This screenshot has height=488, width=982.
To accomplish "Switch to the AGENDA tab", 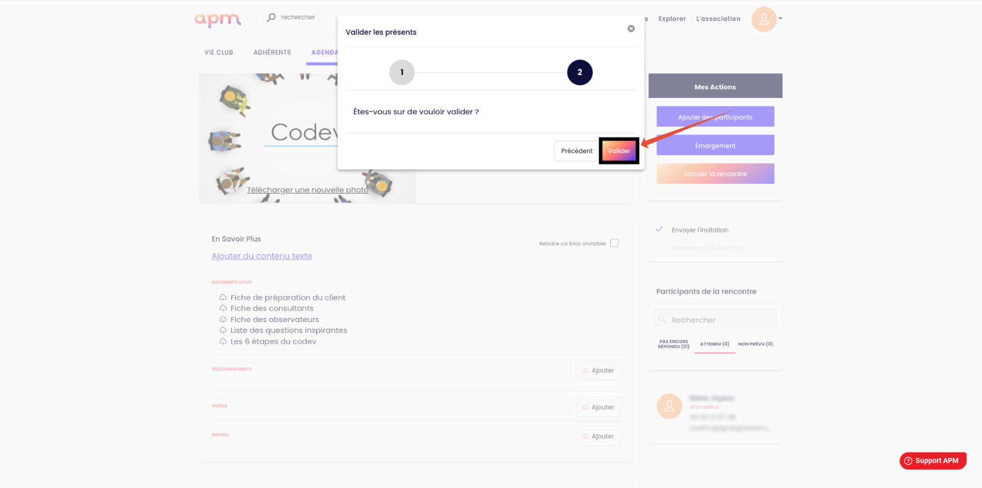I will click(324, 52).
